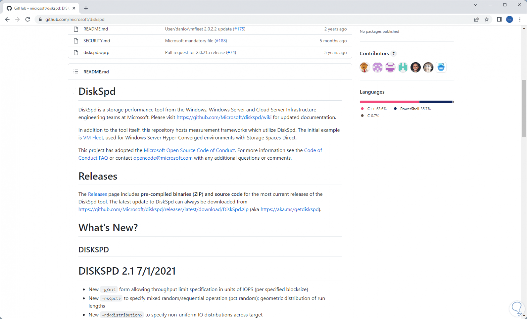Select the GitHub microsoft/diskspd browser tab
This screenshot has height=319, width=527.
pyautogui.click(x=41, y=8)
